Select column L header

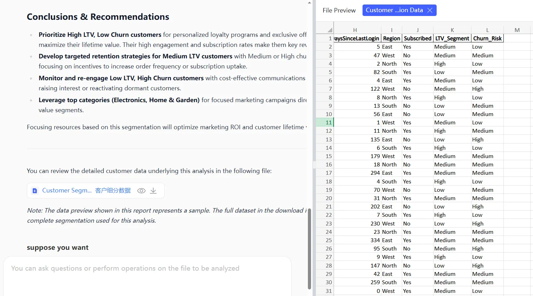tap(487, 30)
